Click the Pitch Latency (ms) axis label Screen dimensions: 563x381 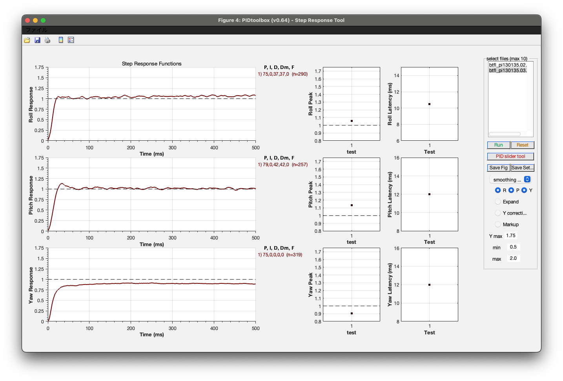click(x=390, y=194)
